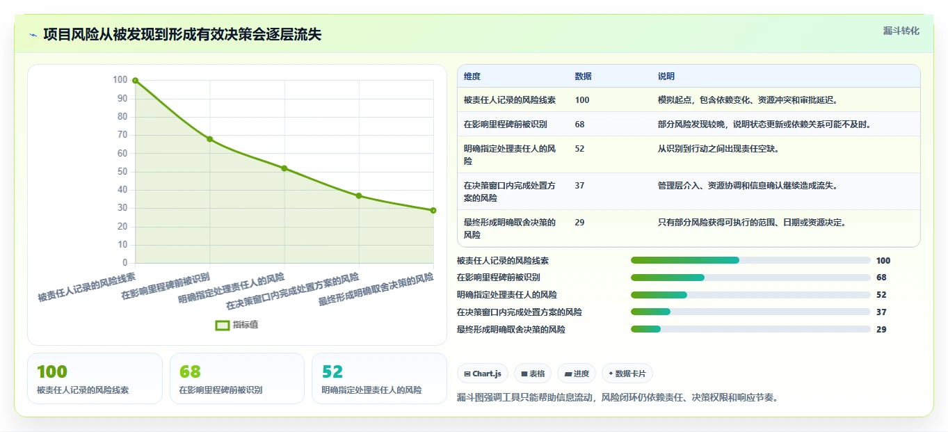Image resolution: width=948 pixels, height=432 pixels.
Task: Click the page title 项目风险从被发现到形成有效决策会逐层流失
Action: (x=182, y=35)
